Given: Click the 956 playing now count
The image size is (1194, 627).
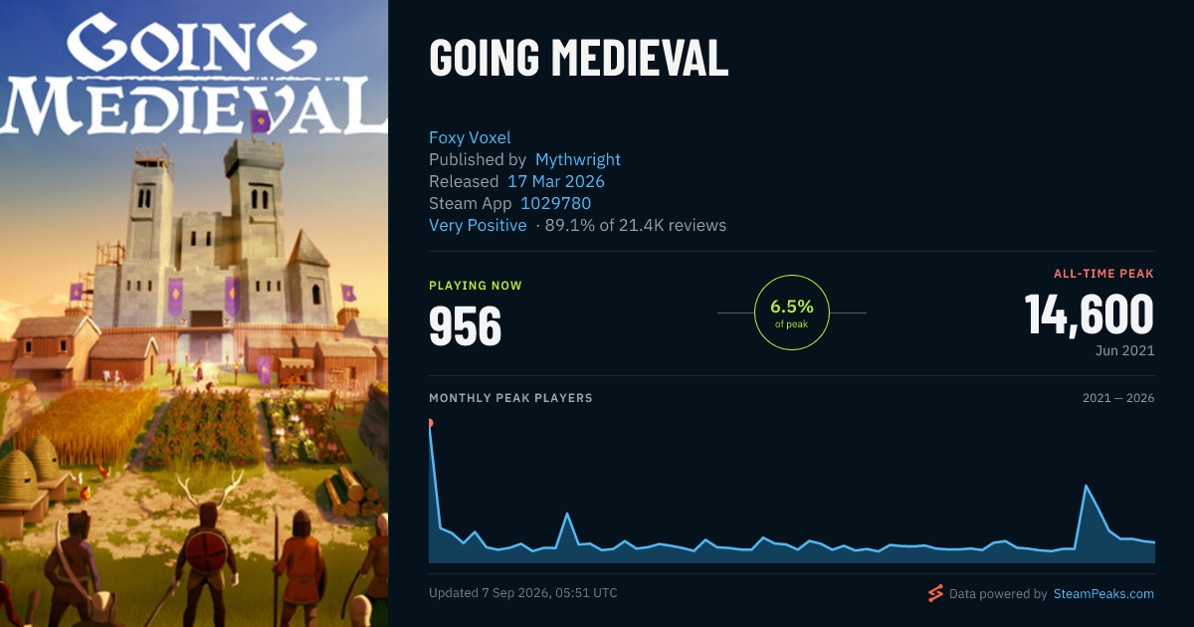Looking at the screenshot, I should click(x=465, y=325).
